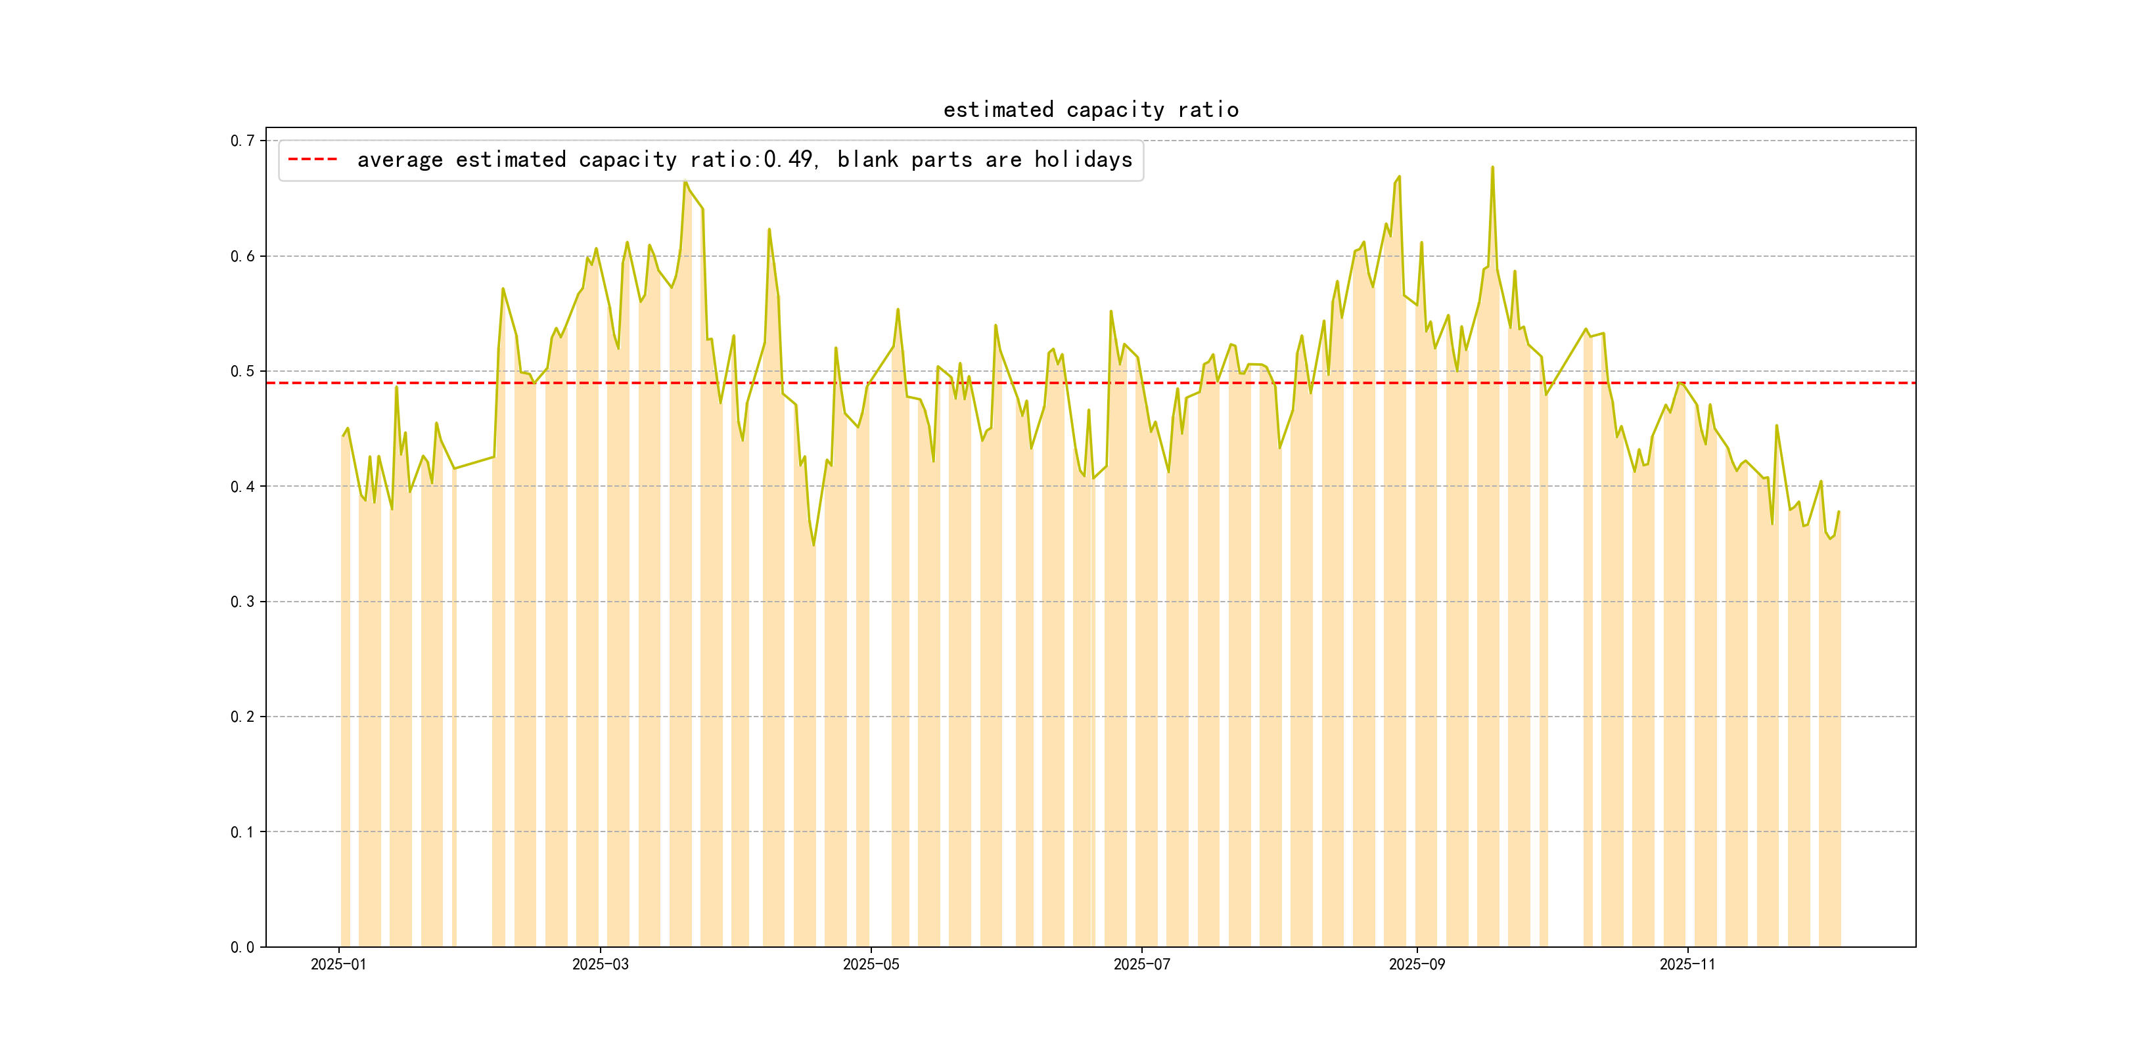Click the 0.4 y-axis tick label
The image size is (2129, 1064).
coord(242,487)
